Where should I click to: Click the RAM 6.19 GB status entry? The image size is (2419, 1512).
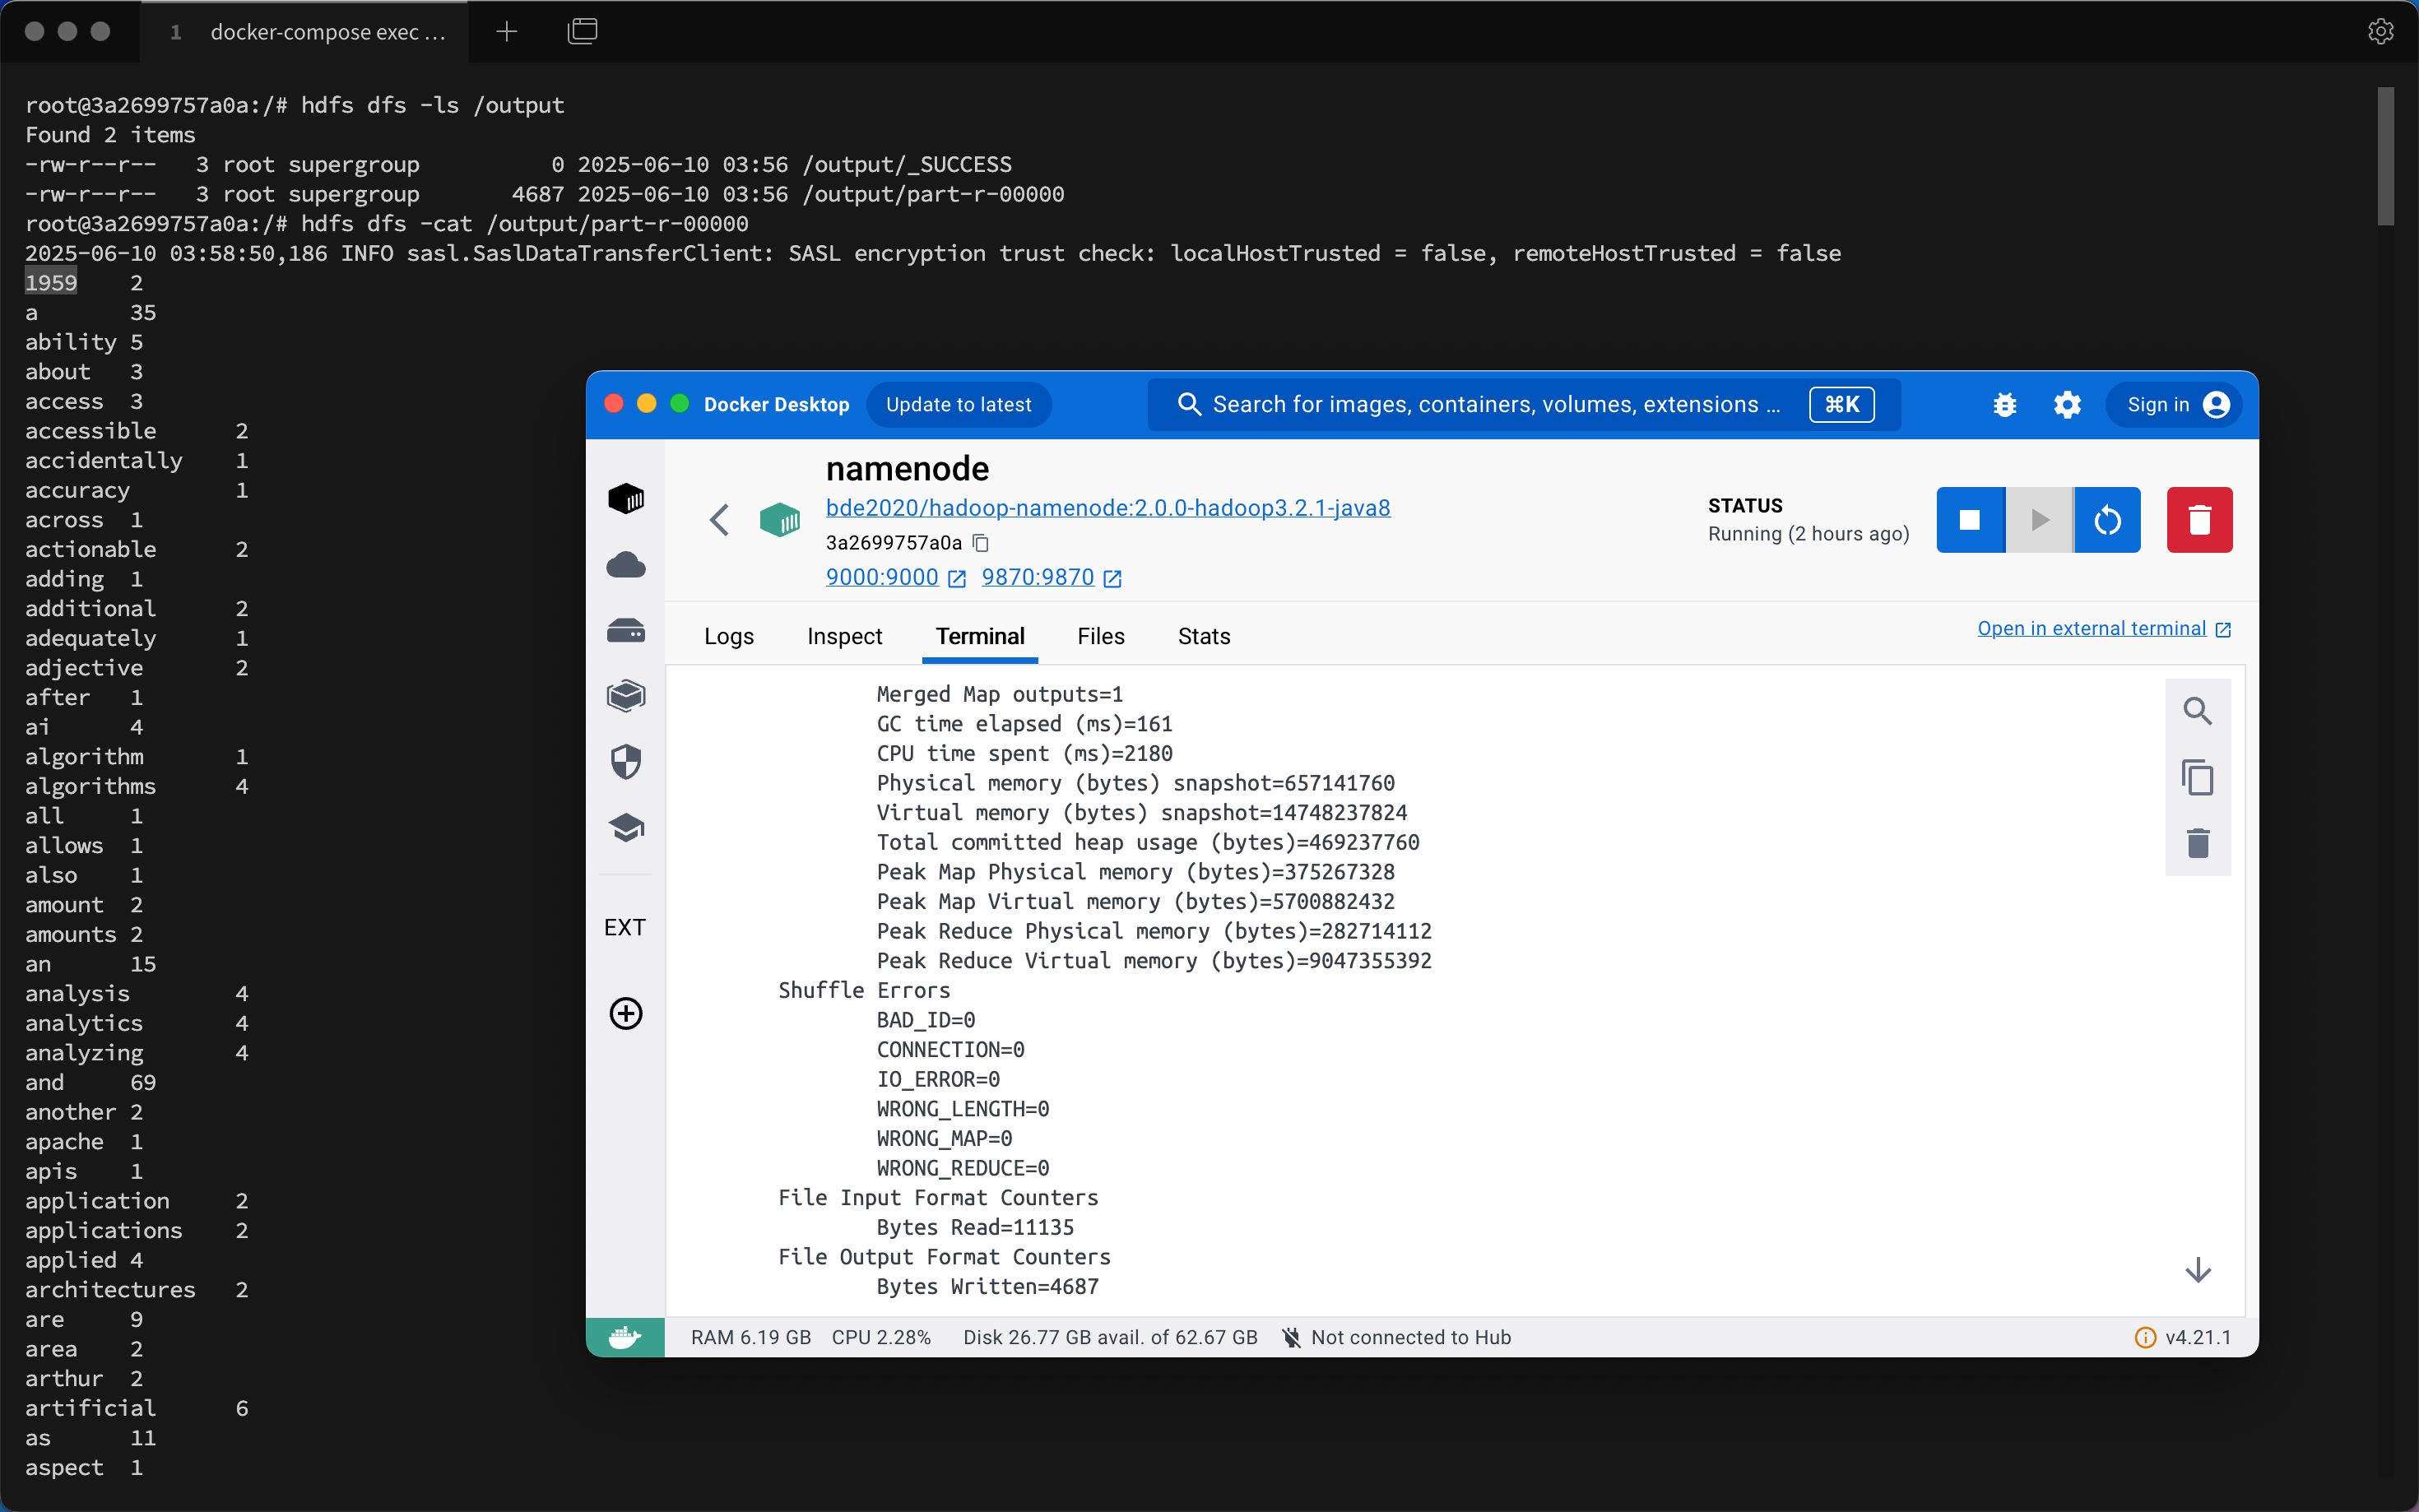[x=750, y=1337]
